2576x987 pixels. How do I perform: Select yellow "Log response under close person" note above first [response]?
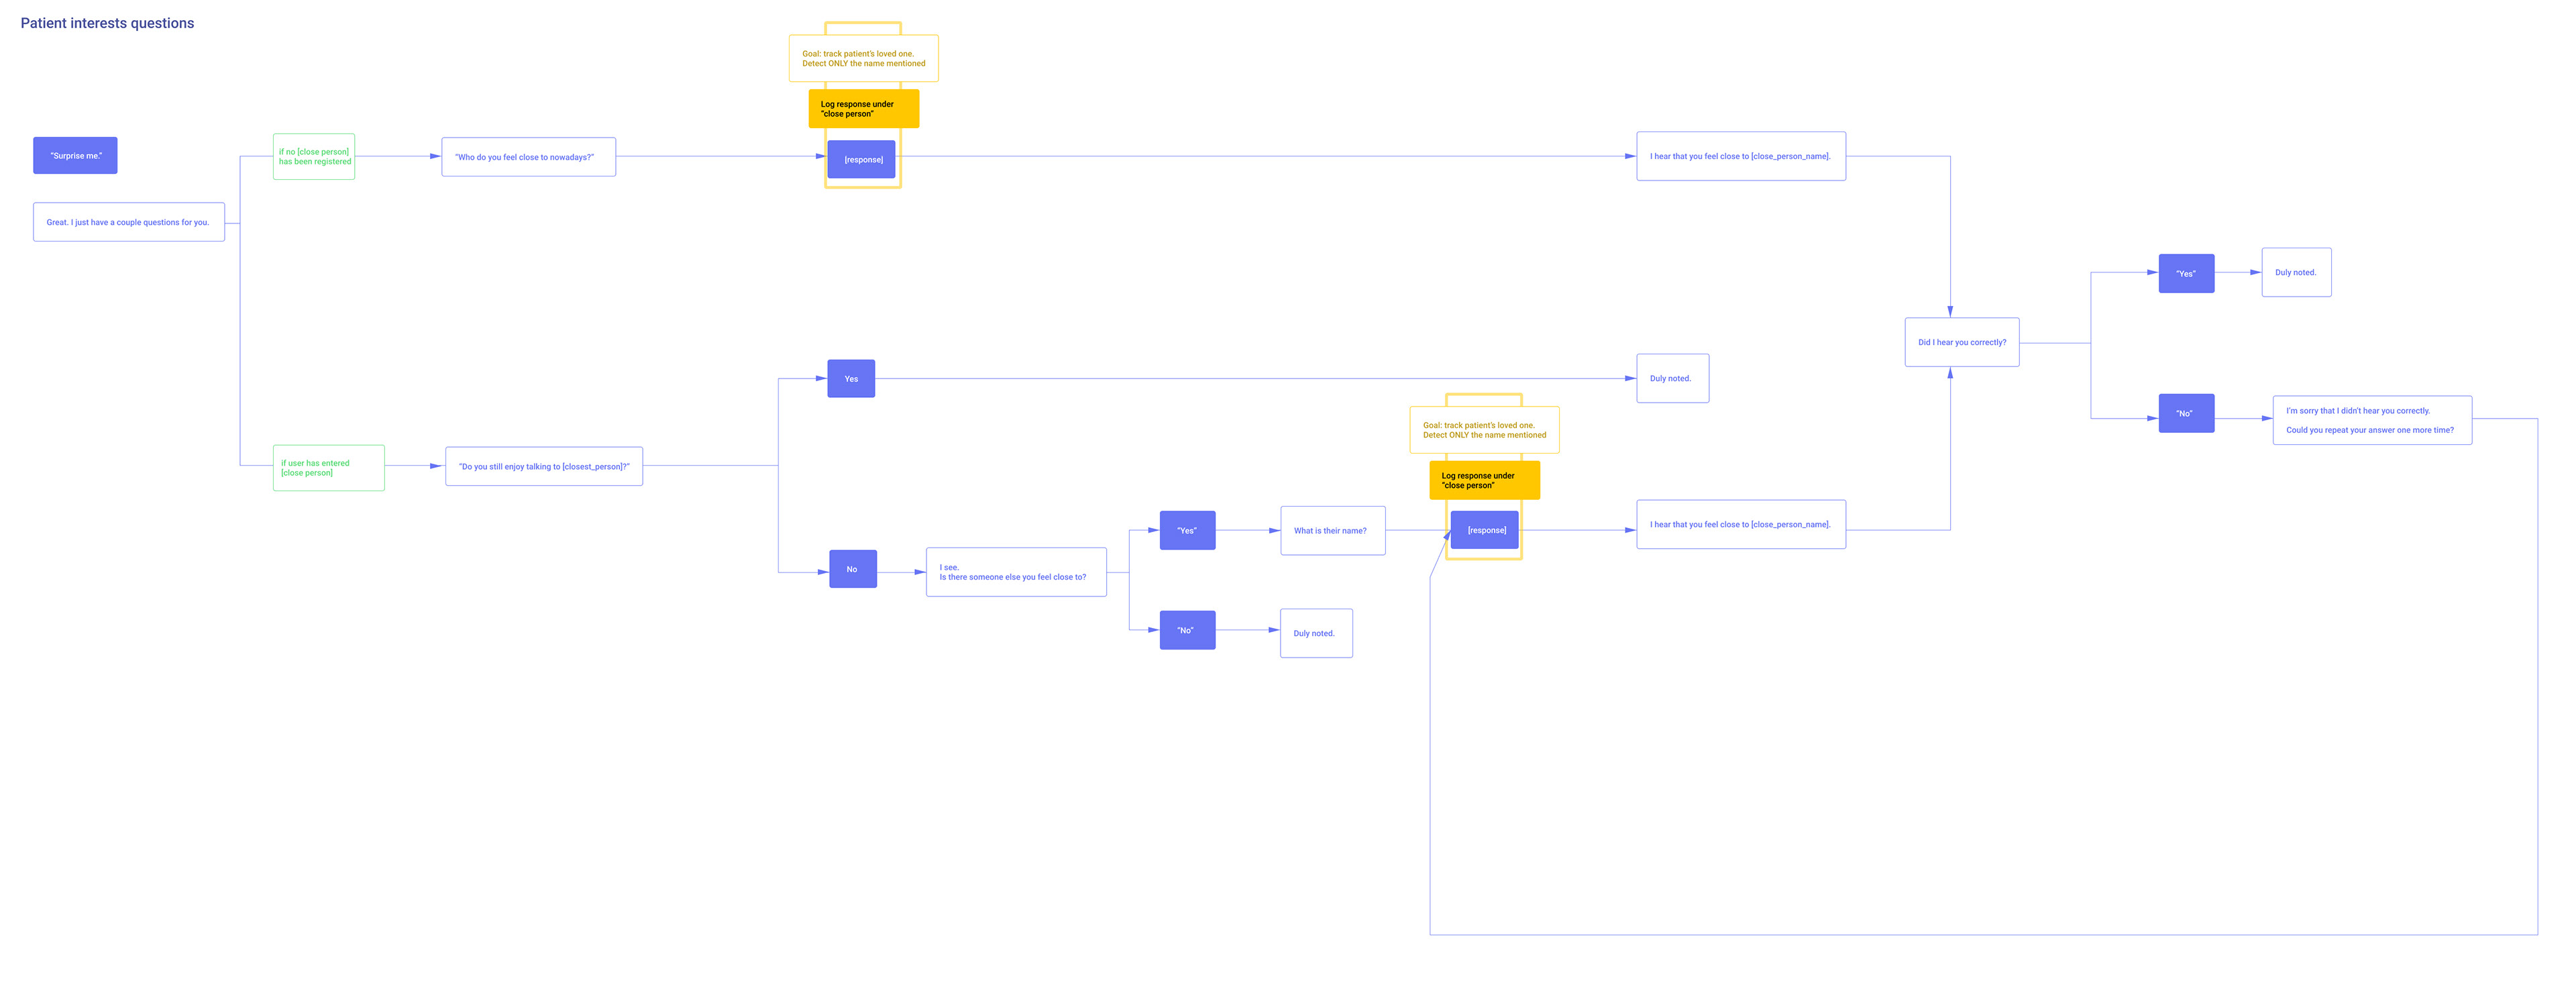(863, 109)
